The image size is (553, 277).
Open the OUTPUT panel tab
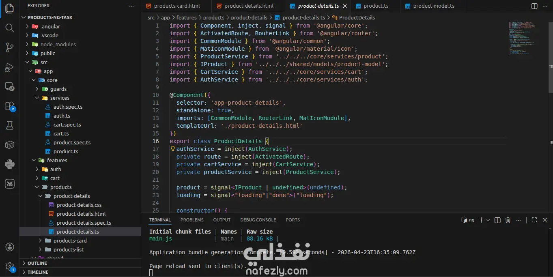(x=222, y=220)
